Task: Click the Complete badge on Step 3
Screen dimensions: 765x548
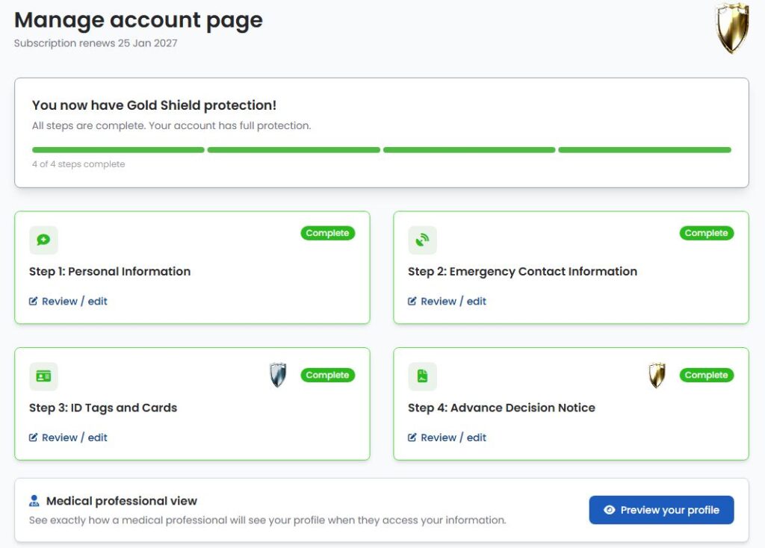Action: pos(328,375)
